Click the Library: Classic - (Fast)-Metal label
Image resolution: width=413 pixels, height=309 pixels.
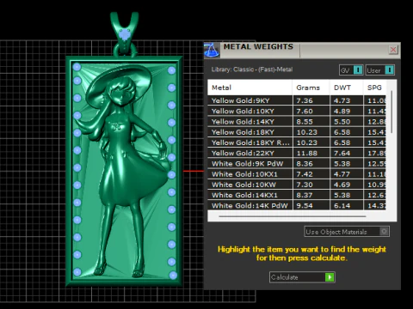252,70
